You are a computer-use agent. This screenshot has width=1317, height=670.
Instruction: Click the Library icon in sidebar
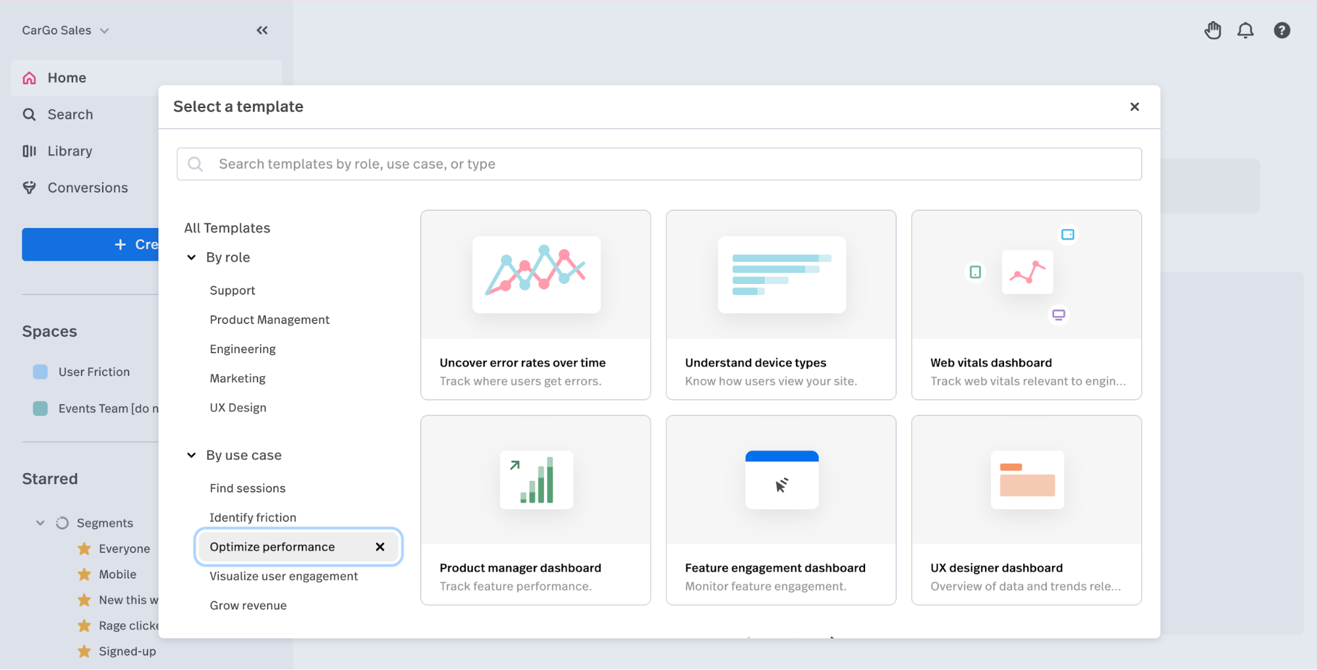click(30, 152)
